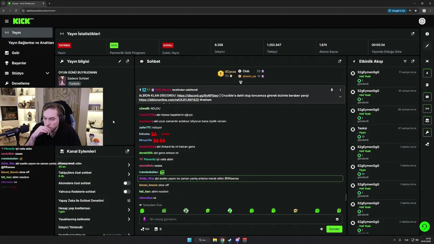Image resolution: width=434 pixels, height=244 pixels.
Task: Open chat settings gear beside Gönder
Action: [x=321, y=229]
